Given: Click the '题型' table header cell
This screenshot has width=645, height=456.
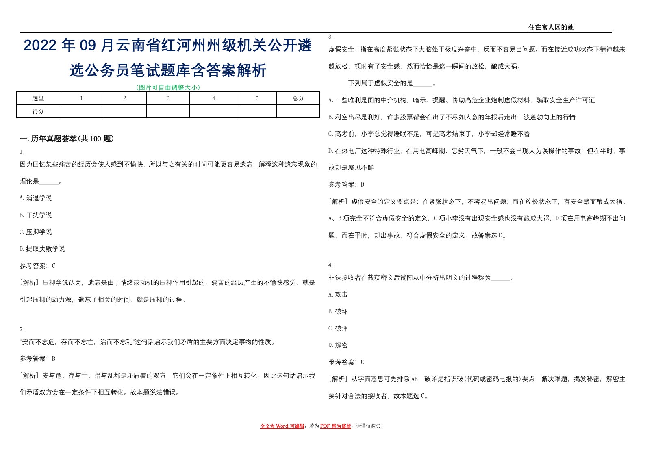Looking at the screenshot, I should click(38, 98).
